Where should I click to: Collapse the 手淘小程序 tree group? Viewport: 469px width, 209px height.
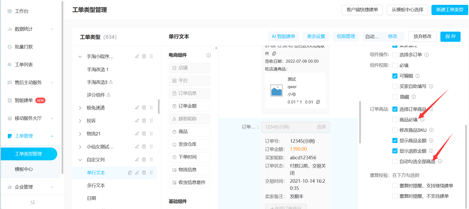[x=80, y=57]
